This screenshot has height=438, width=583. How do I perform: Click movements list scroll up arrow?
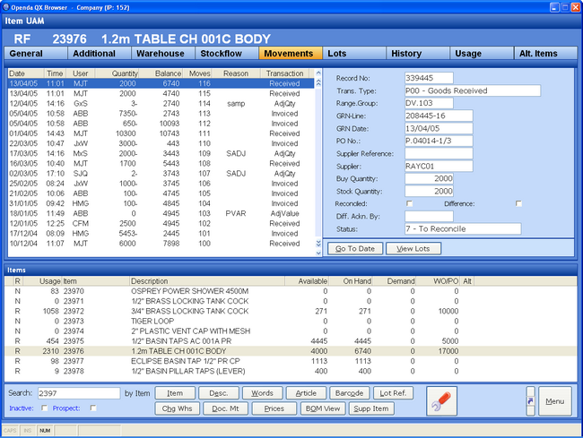[x=318, y=73]
